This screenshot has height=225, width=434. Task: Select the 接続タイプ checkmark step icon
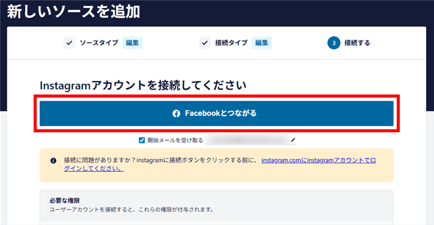click(x=205, y=43)
